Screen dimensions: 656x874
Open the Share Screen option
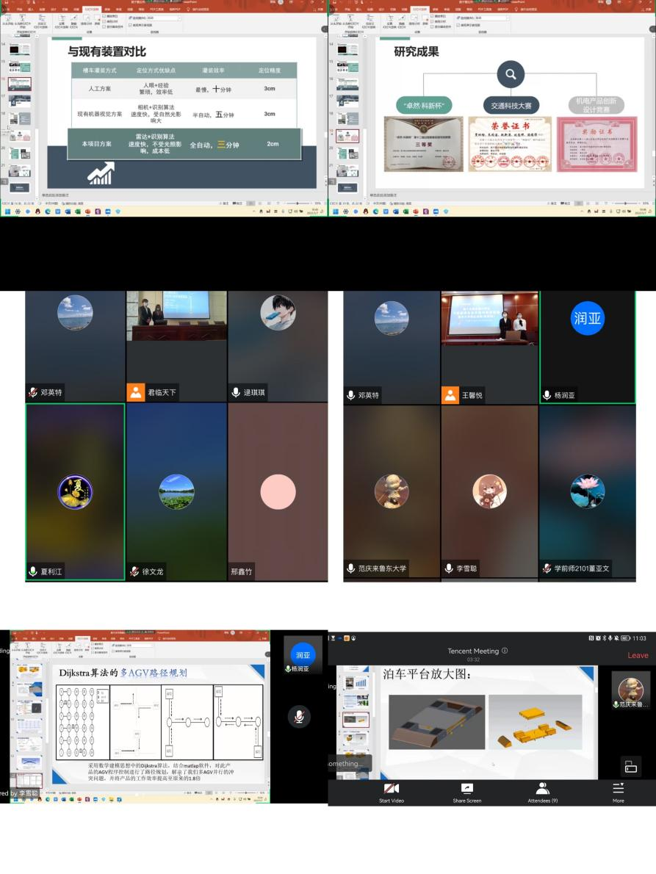[466, 791]
